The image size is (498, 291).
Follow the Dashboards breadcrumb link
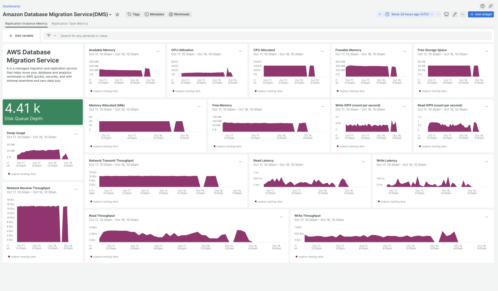tap(11, 6)
